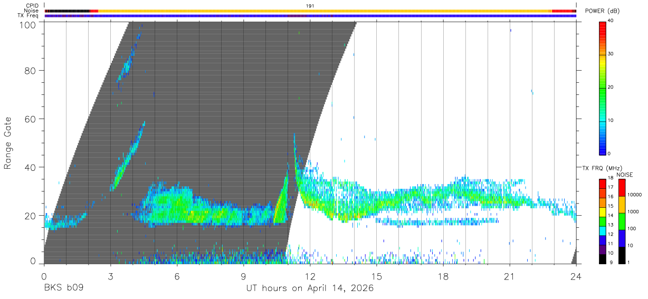Click the 80 tick on Range Gate axis
The height and width of the screenshot is (299, 648).
click(x=31, y=70)
